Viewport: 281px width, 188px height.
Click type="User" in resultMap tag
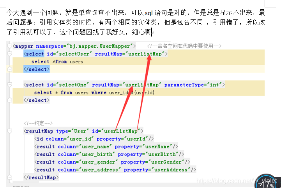tap(72, 131)
